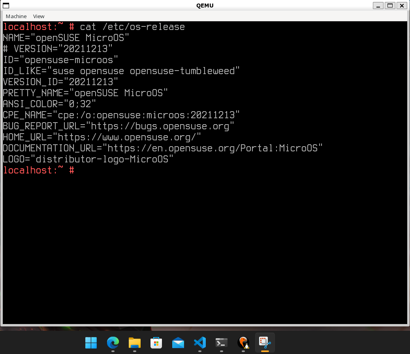Open the Windows Start menu

click(x=91, y=343)
